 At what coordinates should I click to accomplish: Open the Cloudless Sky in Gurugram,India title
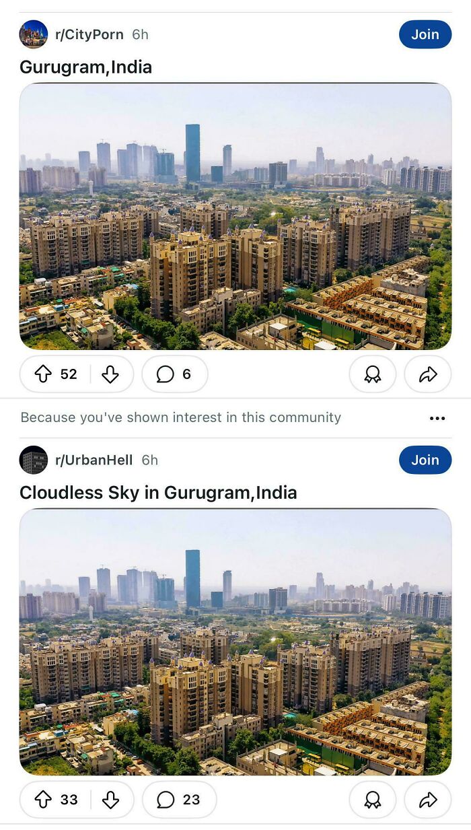[158, 493]
